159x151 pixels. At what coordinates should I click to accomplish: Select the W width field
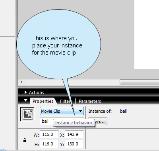[49, 134]
